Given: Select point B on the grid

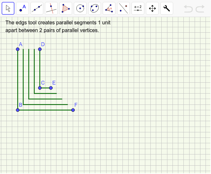Looking at the screenshot, I should tap(18, 110).
